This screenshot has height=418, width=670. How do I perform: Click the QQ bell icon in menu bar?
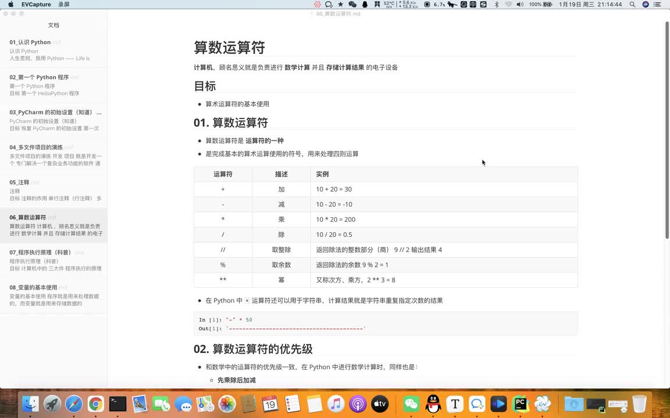click(365, 4)
